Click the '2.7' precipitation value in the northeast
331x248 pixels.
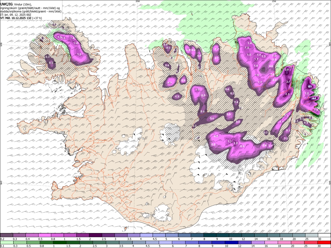click(288, 82)
